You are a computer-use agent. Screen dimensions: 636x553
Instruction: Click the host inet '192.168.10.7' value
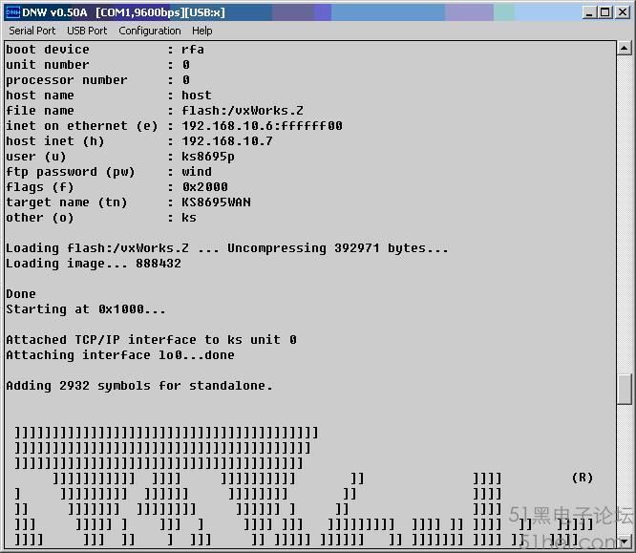tap(227, 141)
